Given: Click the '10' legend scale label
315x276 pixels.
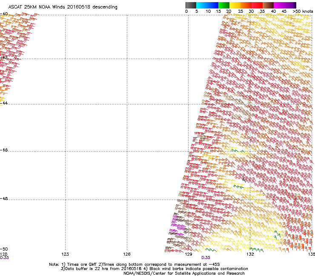Looking at the screenshot, I should tap(208, 11).
